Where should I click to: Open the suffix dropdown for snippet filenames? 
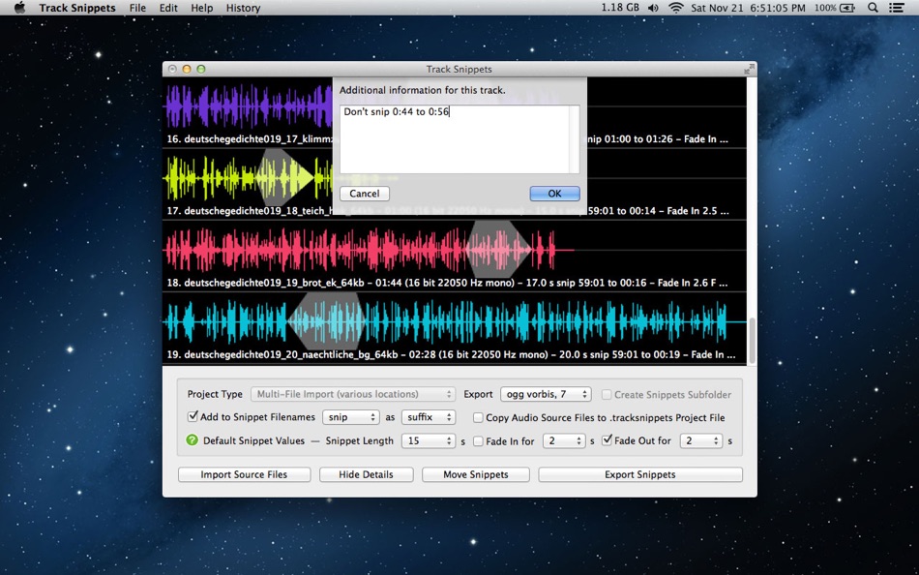(x=428, y=417)
